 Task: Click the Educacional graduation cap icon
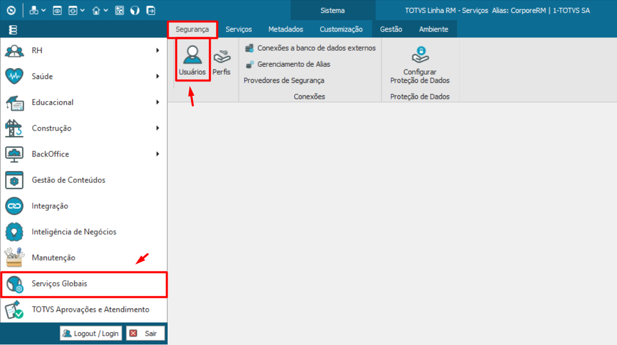coord(15,103)
